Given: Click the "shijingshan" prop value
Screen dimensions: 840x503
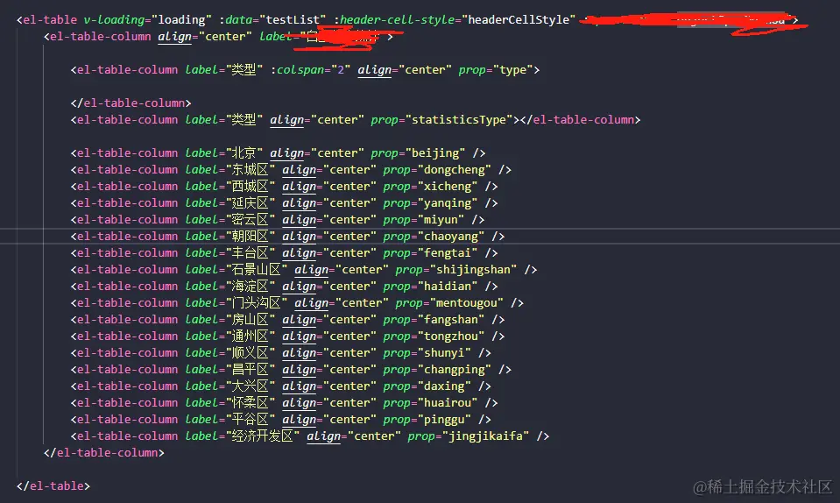Looking at the screenshot, I should click(x=474, y=269).
